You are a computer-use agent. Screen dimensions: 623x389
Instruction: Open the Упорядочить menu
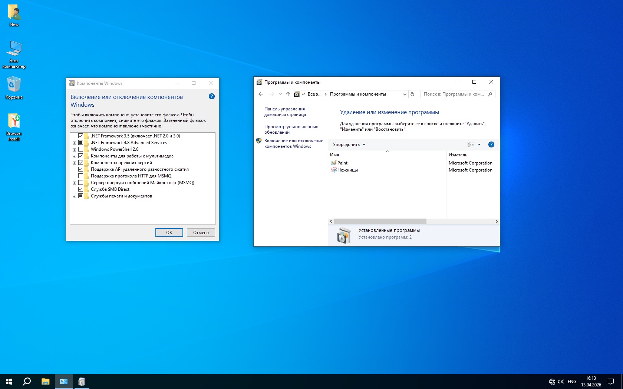click(x=349, y=144)
